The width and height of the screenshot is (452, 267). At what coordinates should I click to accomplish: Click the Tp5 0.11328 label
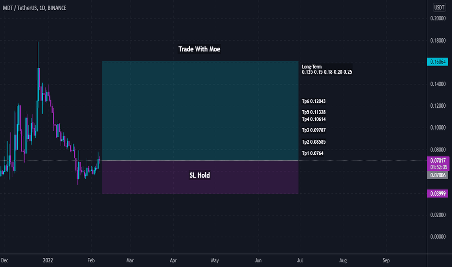click(314, 112)
